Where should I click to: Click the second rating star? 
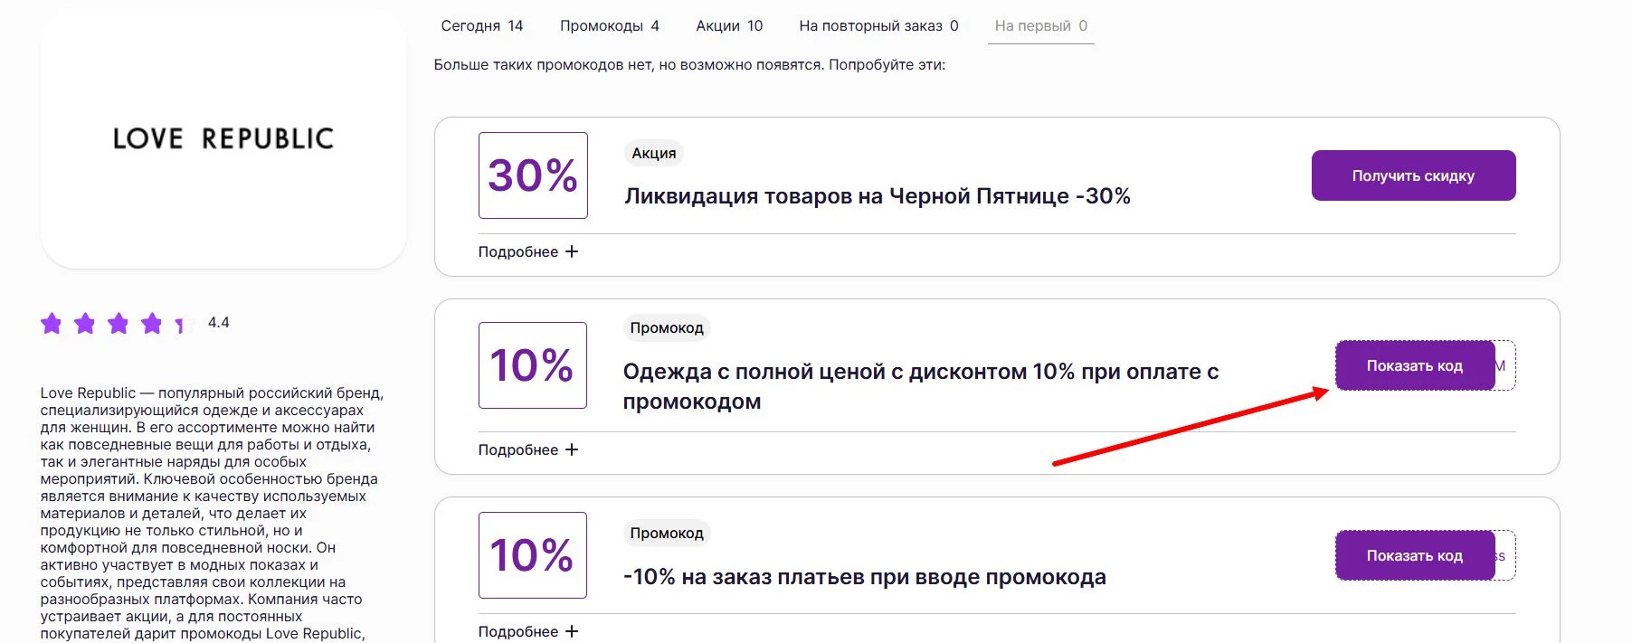tap(85, 323)
